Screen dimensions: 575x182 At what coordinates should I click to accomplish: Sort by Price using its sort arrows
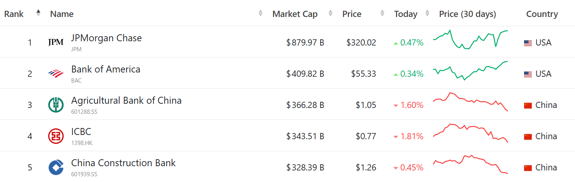tap(382, 13)
